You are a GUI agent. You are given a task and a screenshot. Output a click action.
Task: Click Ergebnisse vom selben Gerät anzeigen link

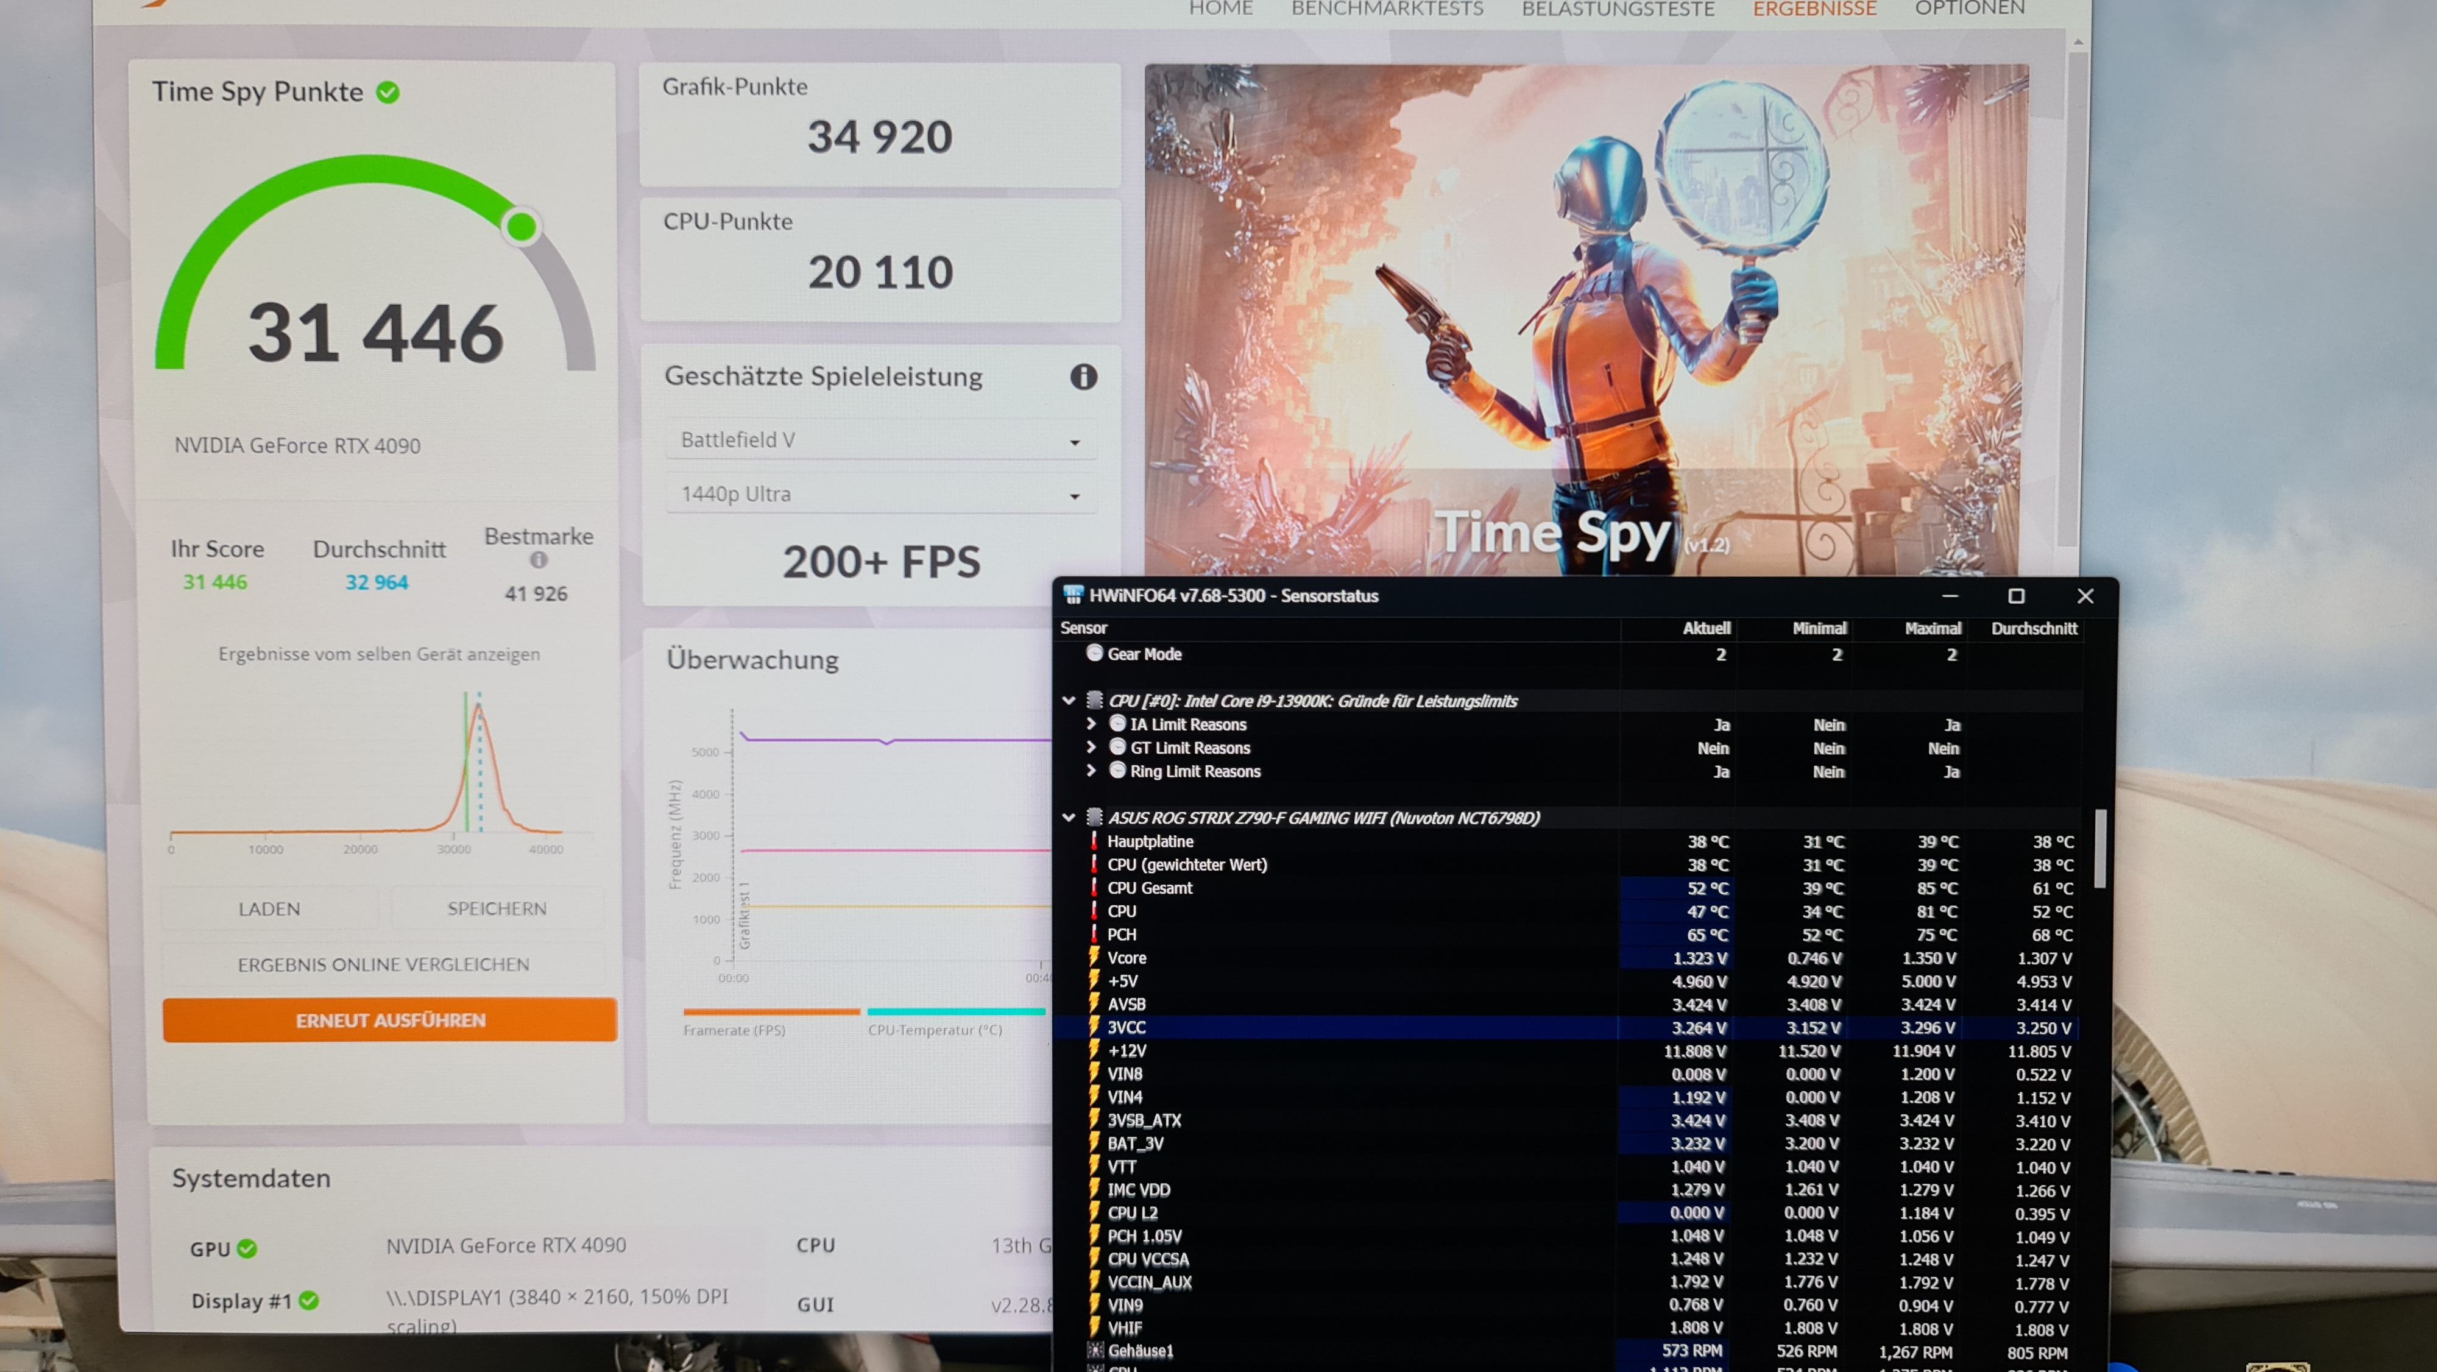point(380,654)
